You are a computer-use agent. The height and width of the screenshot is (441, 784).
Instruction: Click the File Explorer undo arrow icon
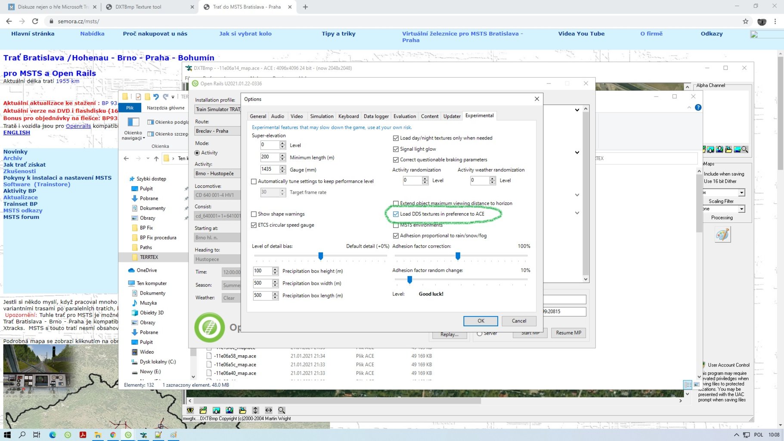click(156, 96)
